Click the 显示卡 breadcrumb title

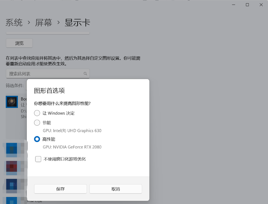[77, 23]
